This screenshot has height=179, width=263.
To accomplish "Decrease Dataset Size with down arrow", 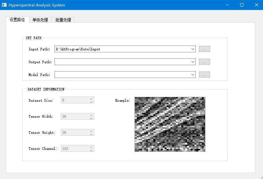I will click(91, 102).
